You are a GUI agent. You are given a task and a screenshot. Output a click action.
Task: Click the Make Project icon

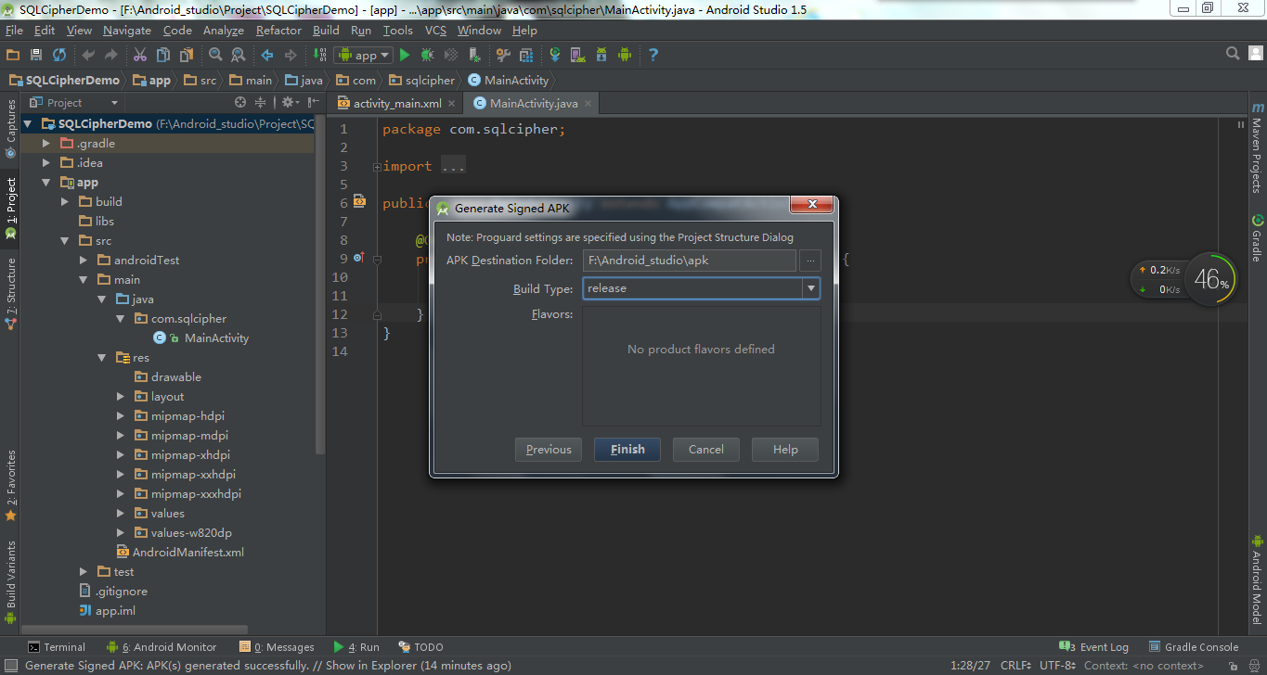pos(319,55)
